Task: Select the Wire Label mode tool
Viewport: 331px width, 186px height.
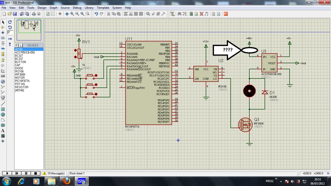Action: coord(3,38)
